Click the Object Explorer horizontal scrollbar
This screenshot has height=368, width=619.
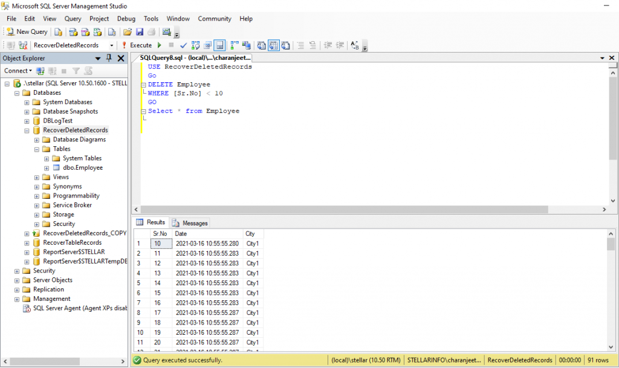tap(45, 361)
